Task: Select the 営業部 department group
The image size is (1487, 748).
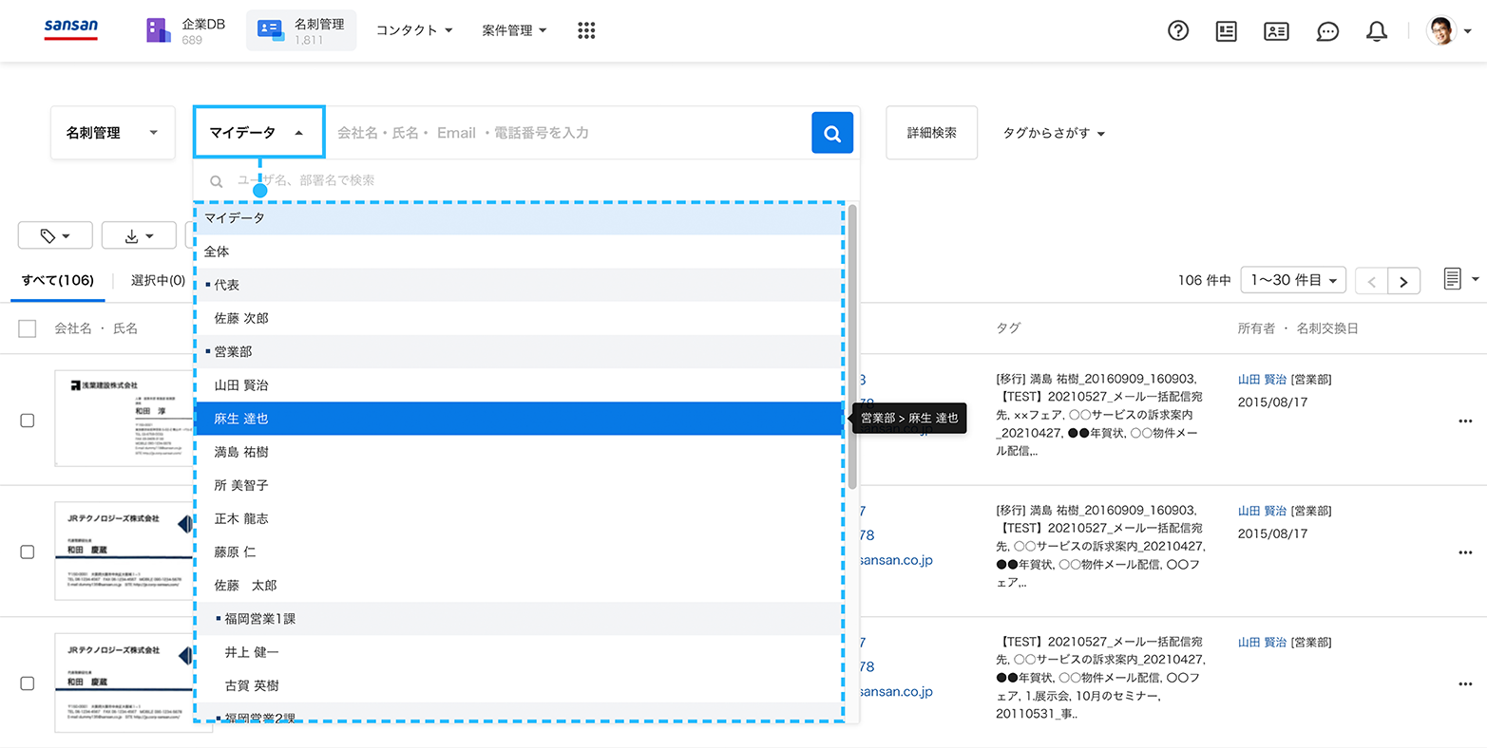Action: click(519, 351)
